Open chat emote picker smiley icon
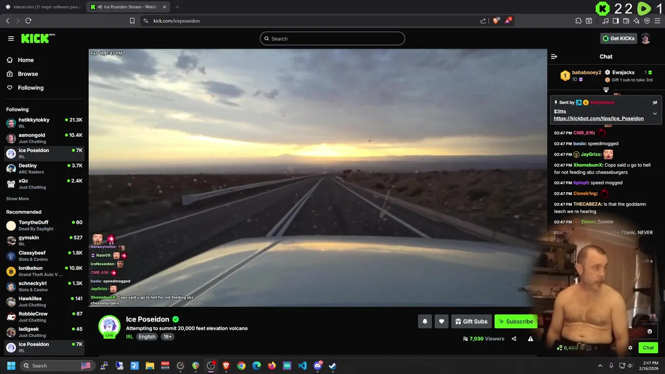This screenshot has height=374, width=665. coord(649,331)
